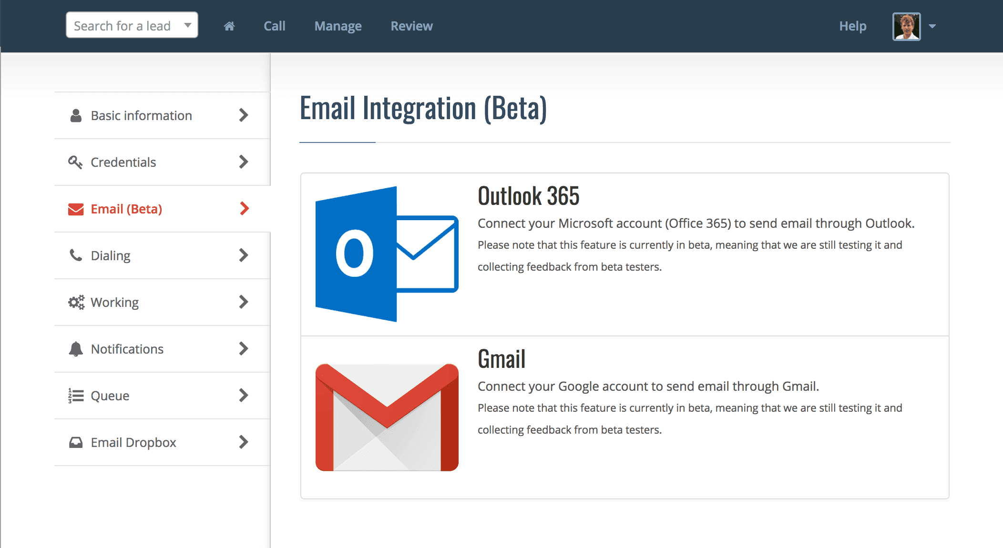Image resolution: width=1003 pixels, height=548 pixels.
Task: Click the Outlook 365 logo
Action: 387,254
